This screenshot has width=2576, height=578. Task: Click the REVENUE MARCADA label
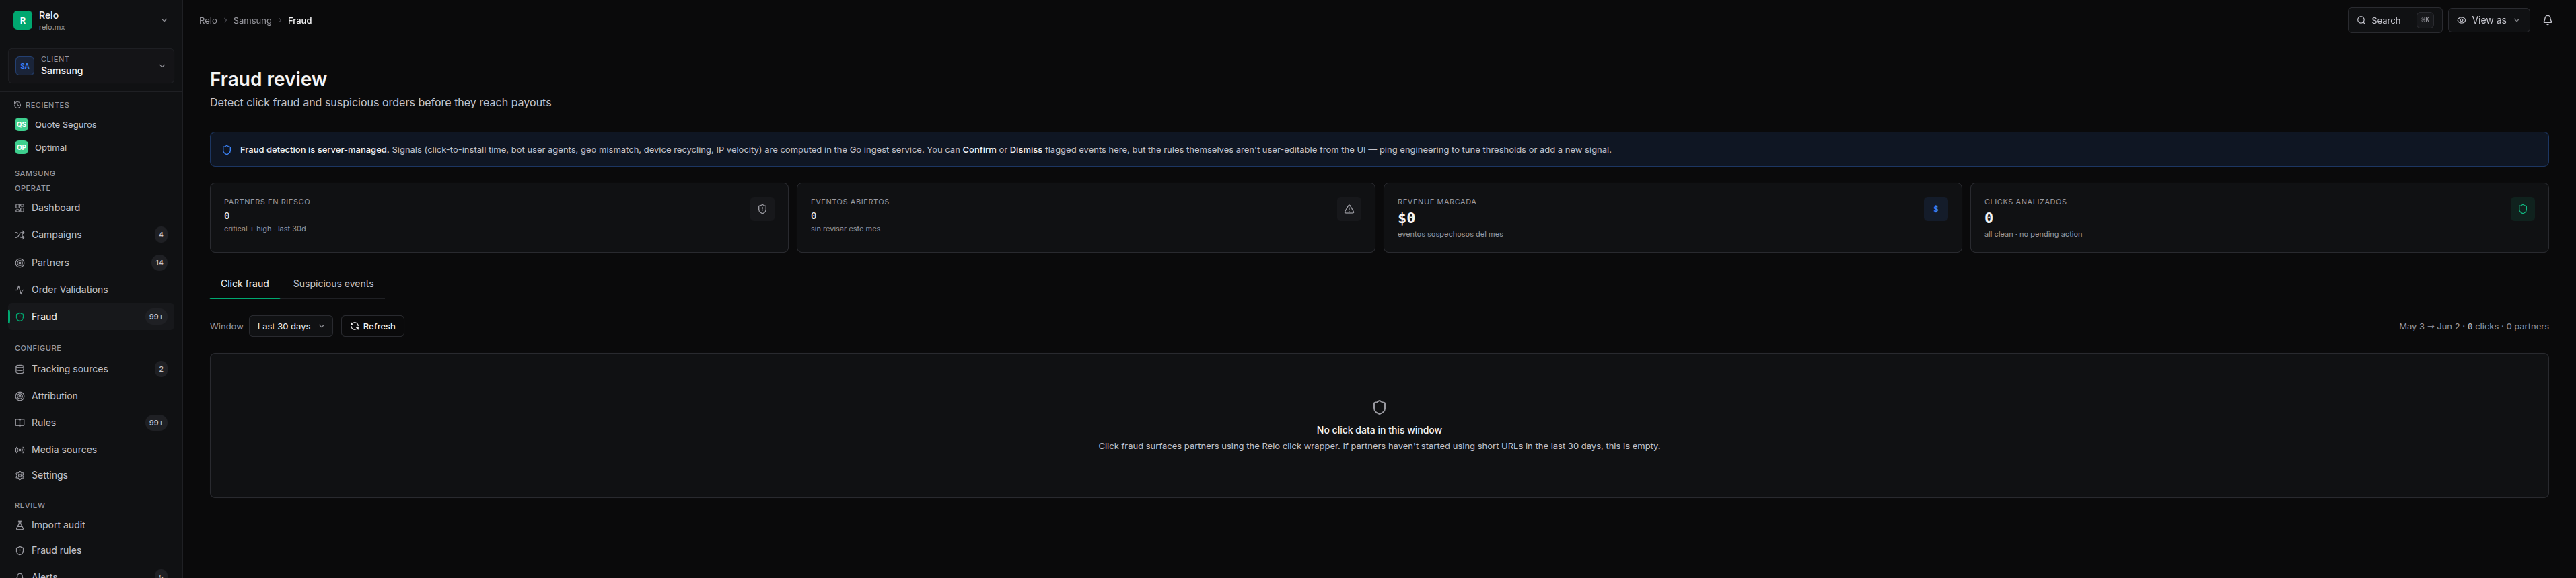1437,202
